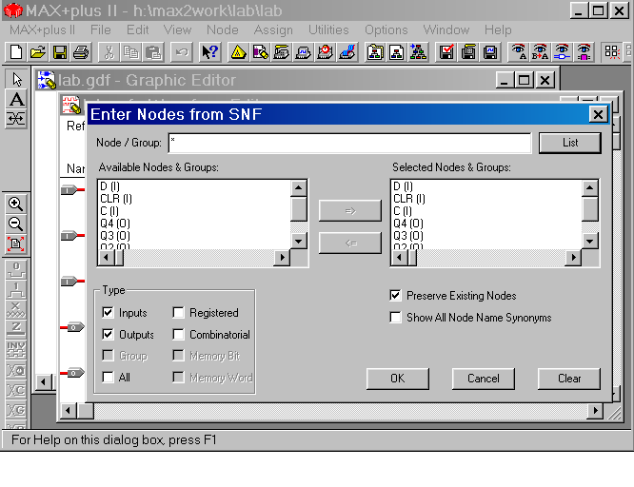Print using the printer toolbar icon
Screen dimensions: 634x487
(82, 52)
